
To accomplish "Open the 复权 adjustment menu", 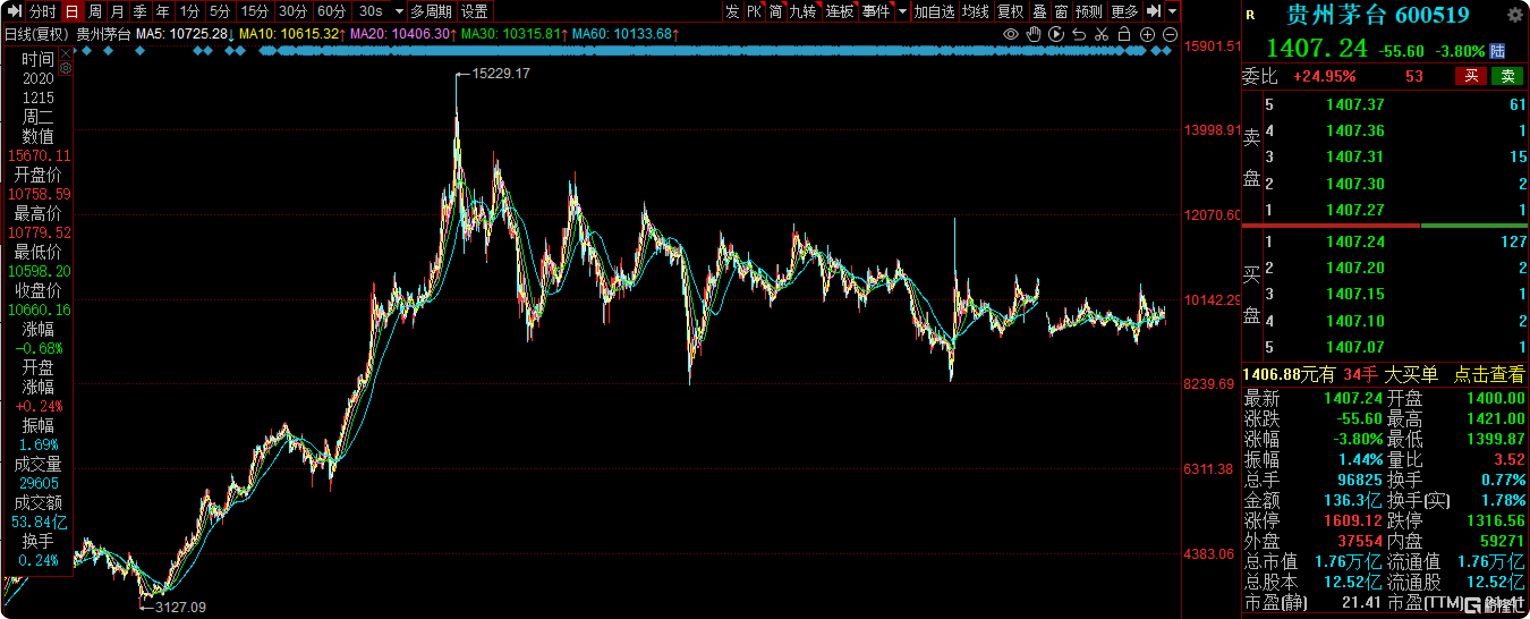I will coord(1010,11).
